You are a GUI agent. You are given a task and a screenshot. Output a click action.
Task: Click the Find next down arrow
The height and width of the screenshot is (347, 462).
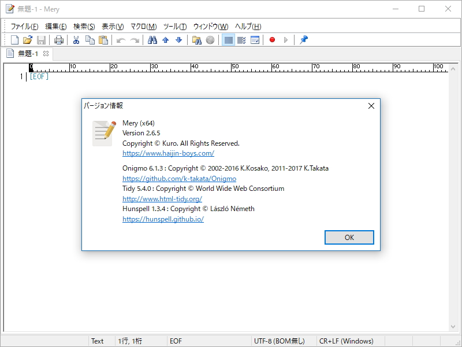click(x=179, y=40)
